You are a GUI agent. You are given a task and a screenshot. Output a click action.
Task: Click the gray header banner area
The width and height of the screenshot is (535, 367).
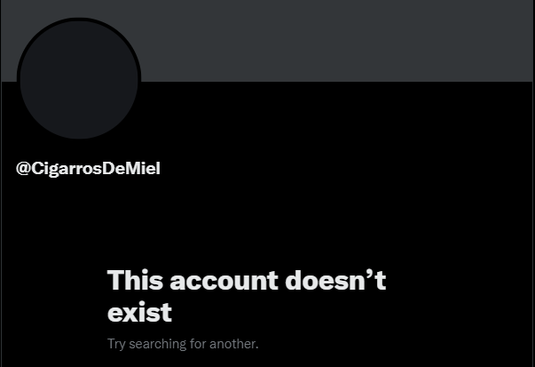[267, 41]
